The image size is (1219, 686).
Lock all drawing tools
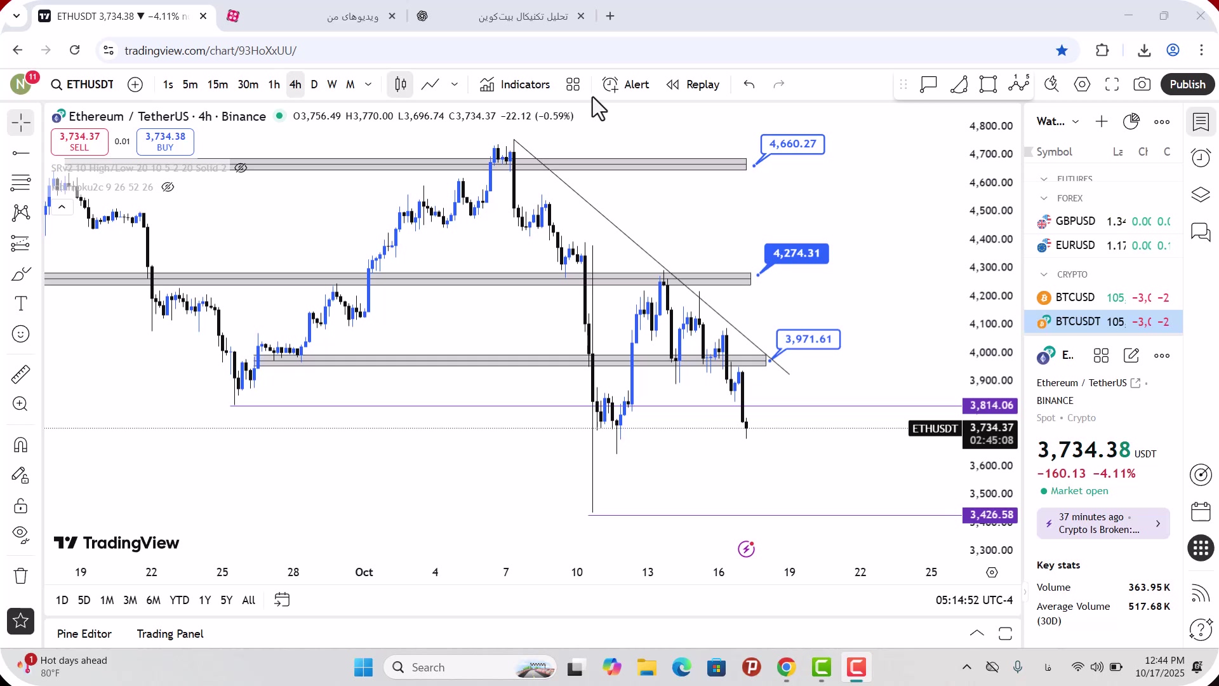pos(20,506)
